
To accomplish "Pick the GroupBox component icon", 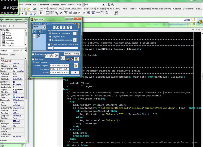I will pos(102,13).
